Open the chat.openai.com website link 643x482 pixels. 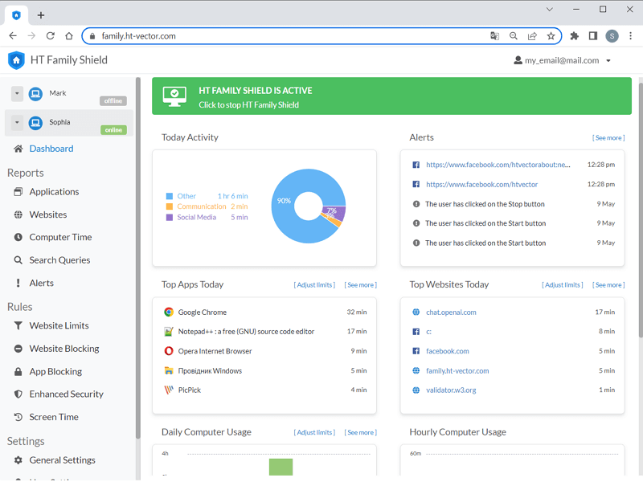pyautogui.click(x=451, y=312)
